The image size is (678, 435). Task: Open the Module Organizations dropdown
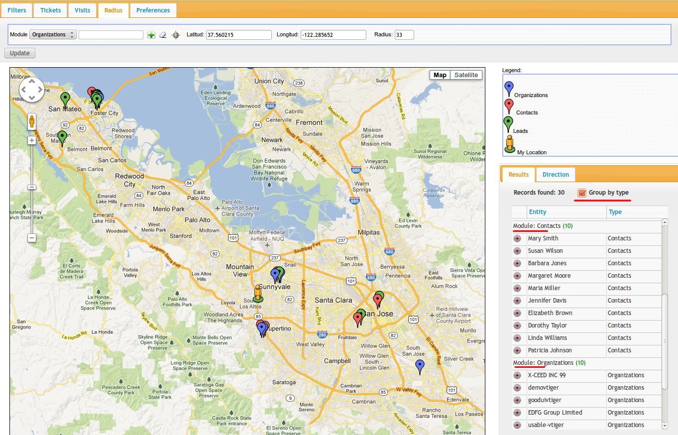(x=52, y=35)
